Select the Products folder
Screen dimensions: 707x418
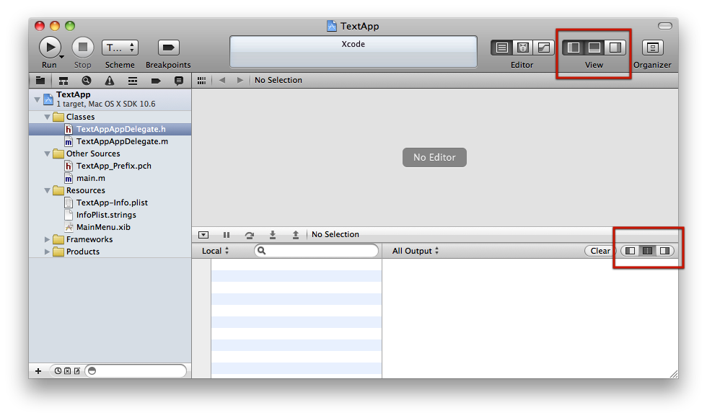click(110, 252)
